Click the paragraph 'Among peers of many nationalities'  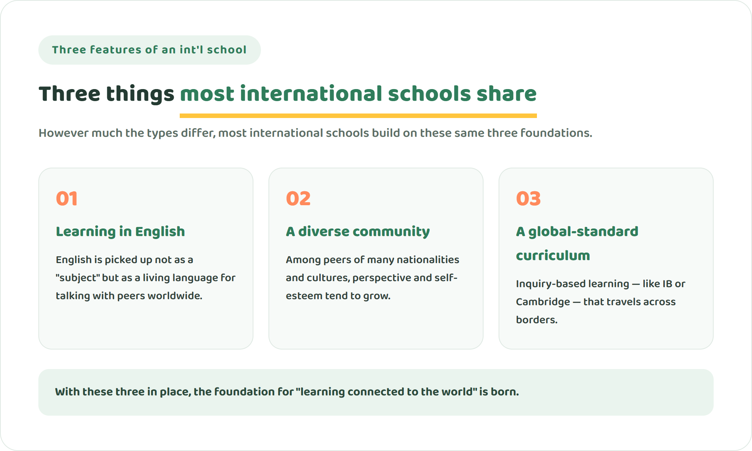(x=373, y=278)
